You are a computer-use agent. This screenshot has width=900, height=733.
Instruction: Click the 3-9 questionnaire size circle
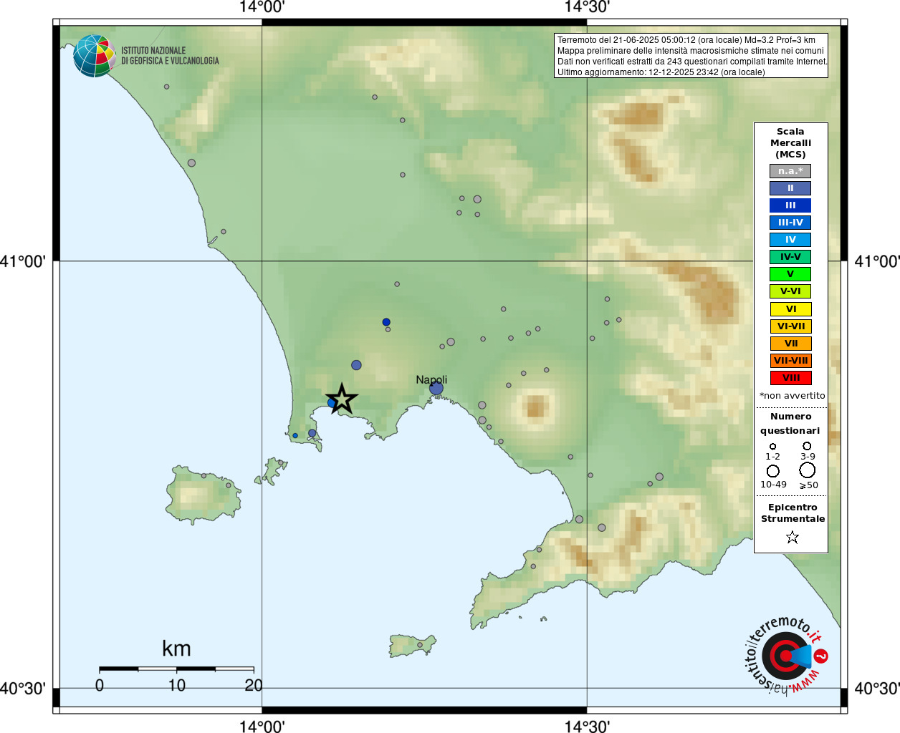807,446
